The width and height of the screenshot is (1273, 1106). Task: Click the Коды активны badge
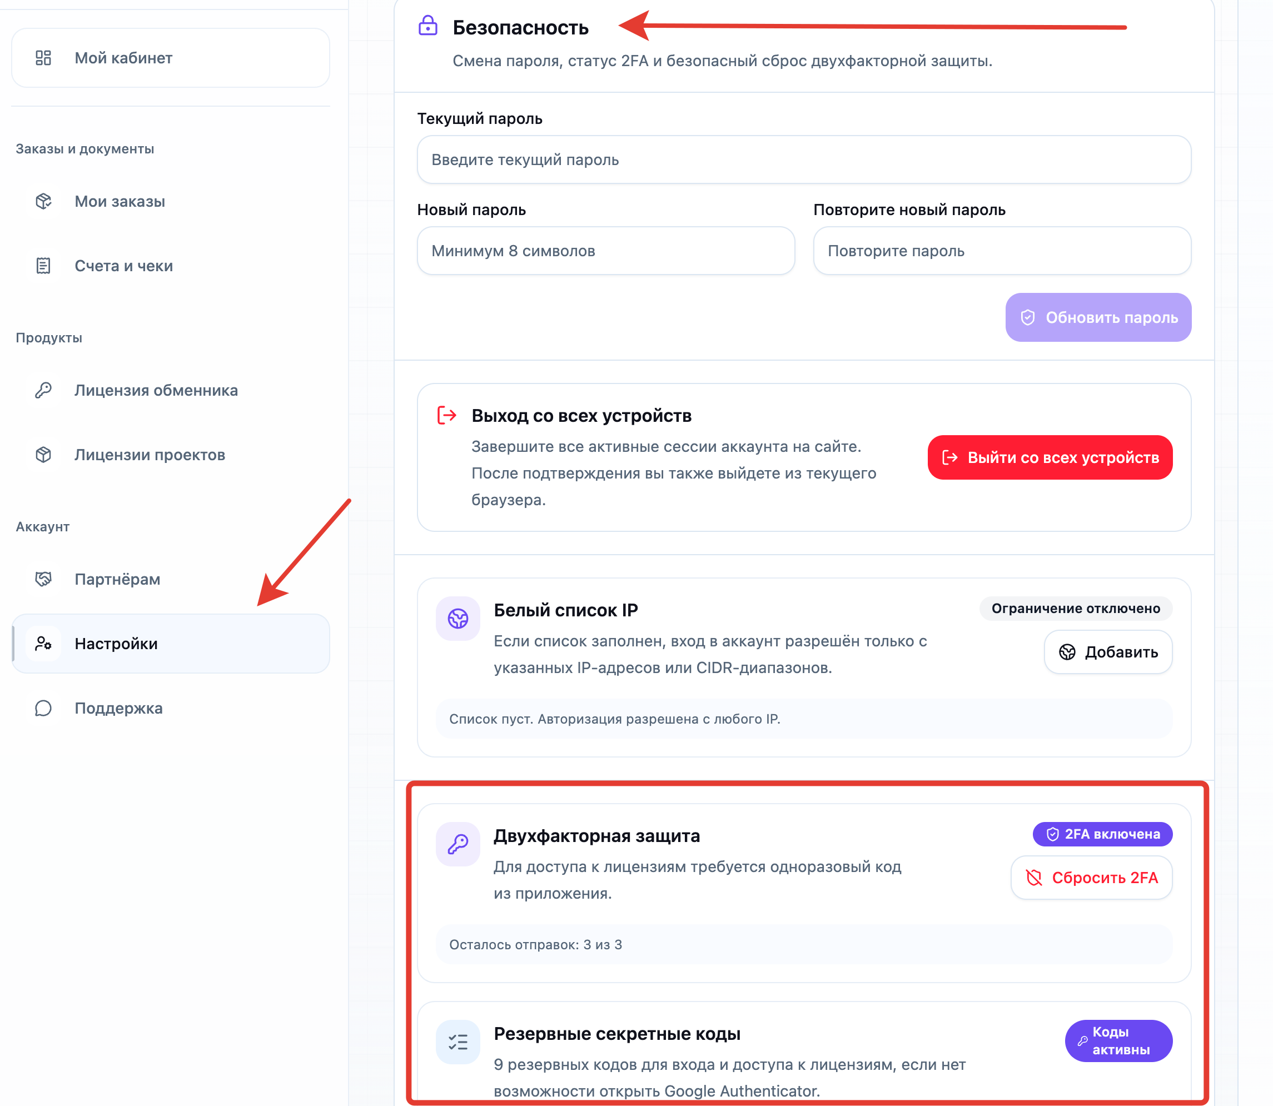1118,1040
